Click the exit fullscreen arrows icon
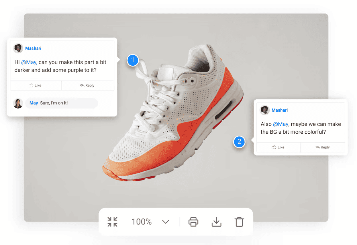The width and height of the screenshot is (357, 245). tap(112, 222)
